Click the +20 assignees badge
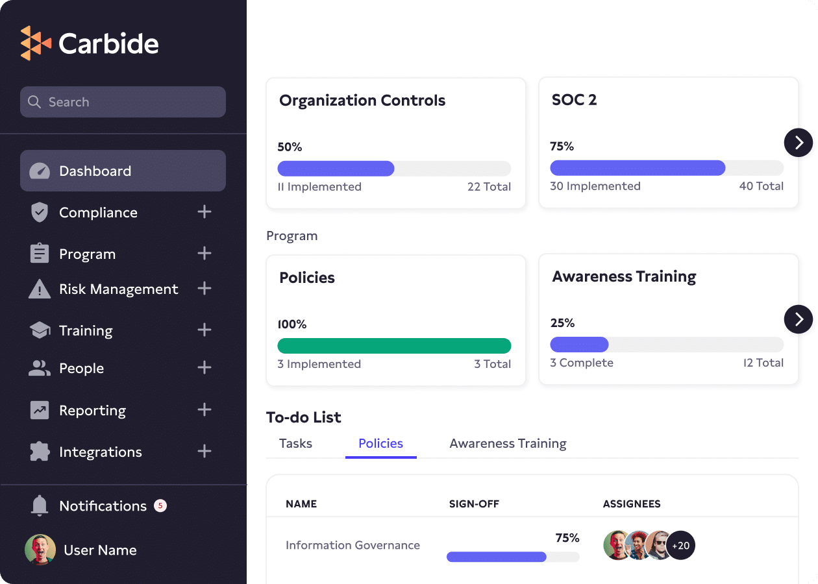Viewport: 818px width, 584px height. coord(681,545)
